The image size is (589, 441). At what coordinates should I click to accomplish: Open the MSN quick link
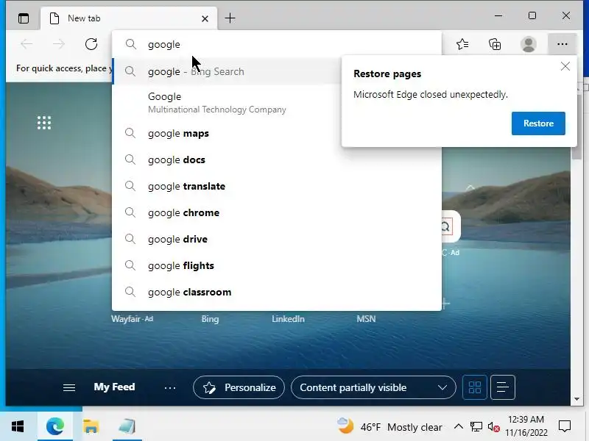[366, 319]
